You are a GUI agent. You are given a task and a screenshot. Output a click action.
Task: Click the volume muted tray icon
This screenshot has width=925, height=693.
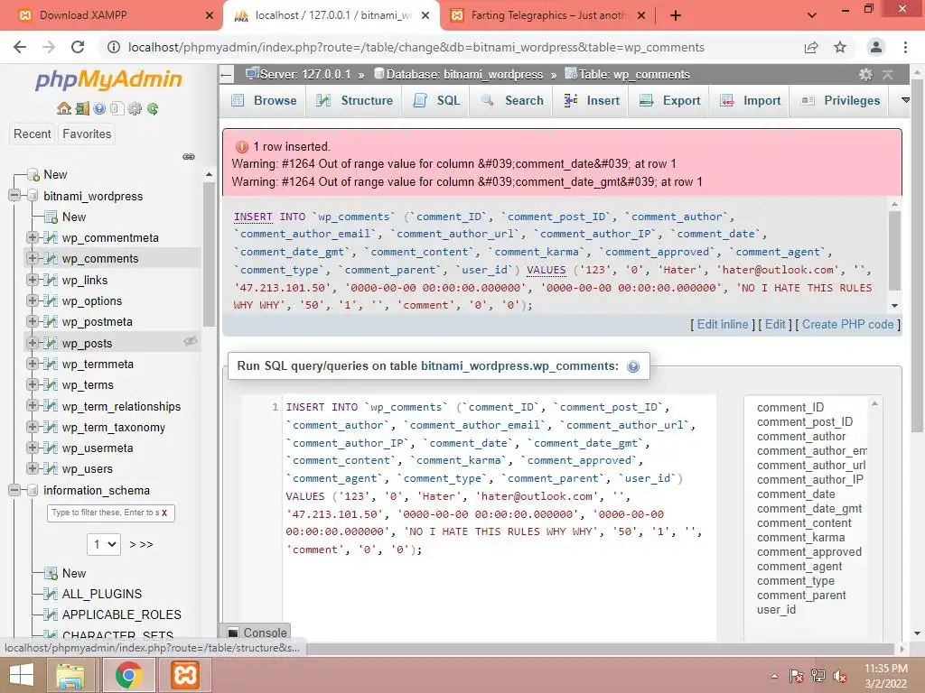[x=839, y=676]
